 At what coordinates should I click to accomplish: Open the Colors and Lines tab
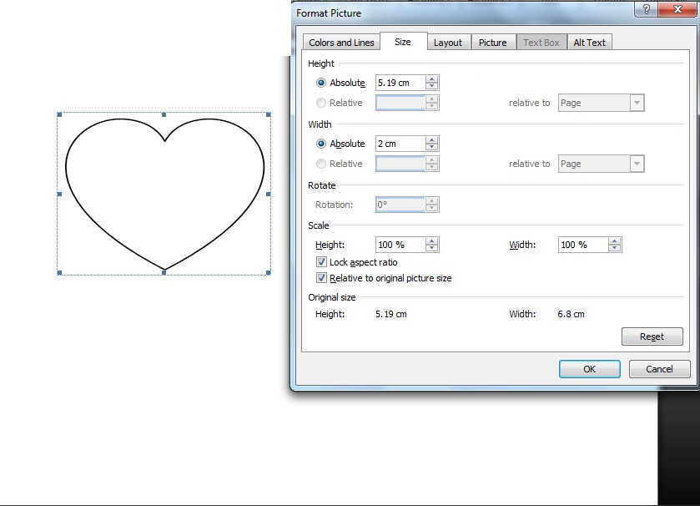(341, 43)
